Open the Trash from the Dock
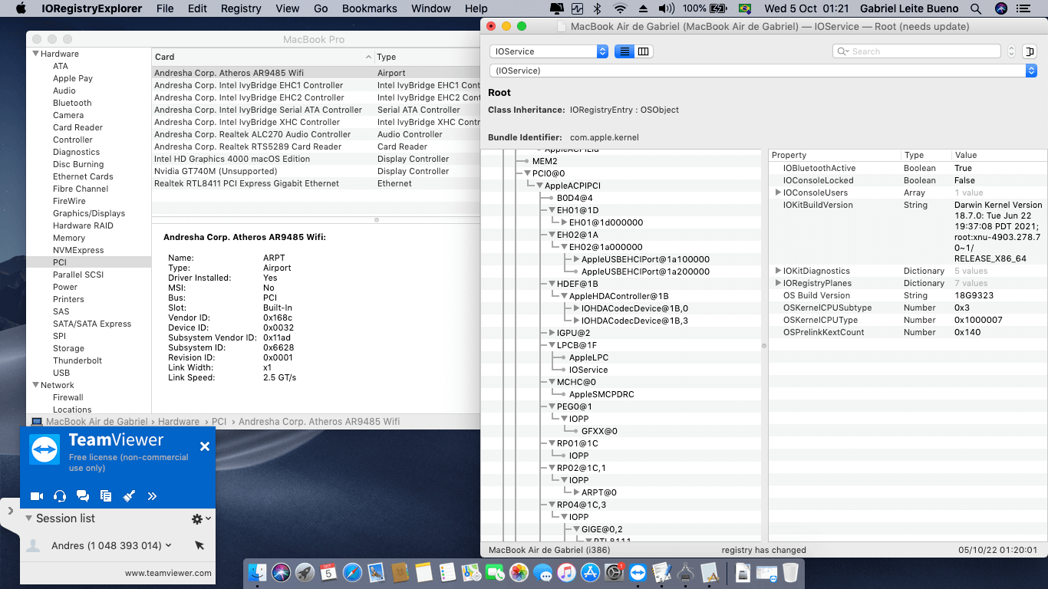1048x589 pixels. click(791, 572)
